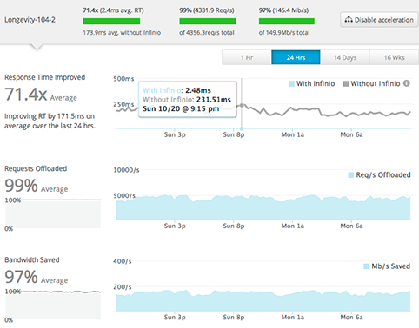Click the Bandwidth Saved sparkline thumbnail

tap(53, 305)
